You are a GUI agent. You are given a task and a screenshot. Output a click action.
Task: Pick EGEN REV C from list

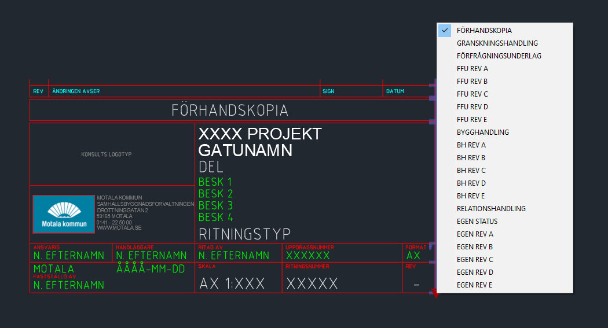click(x=475, y=260)
